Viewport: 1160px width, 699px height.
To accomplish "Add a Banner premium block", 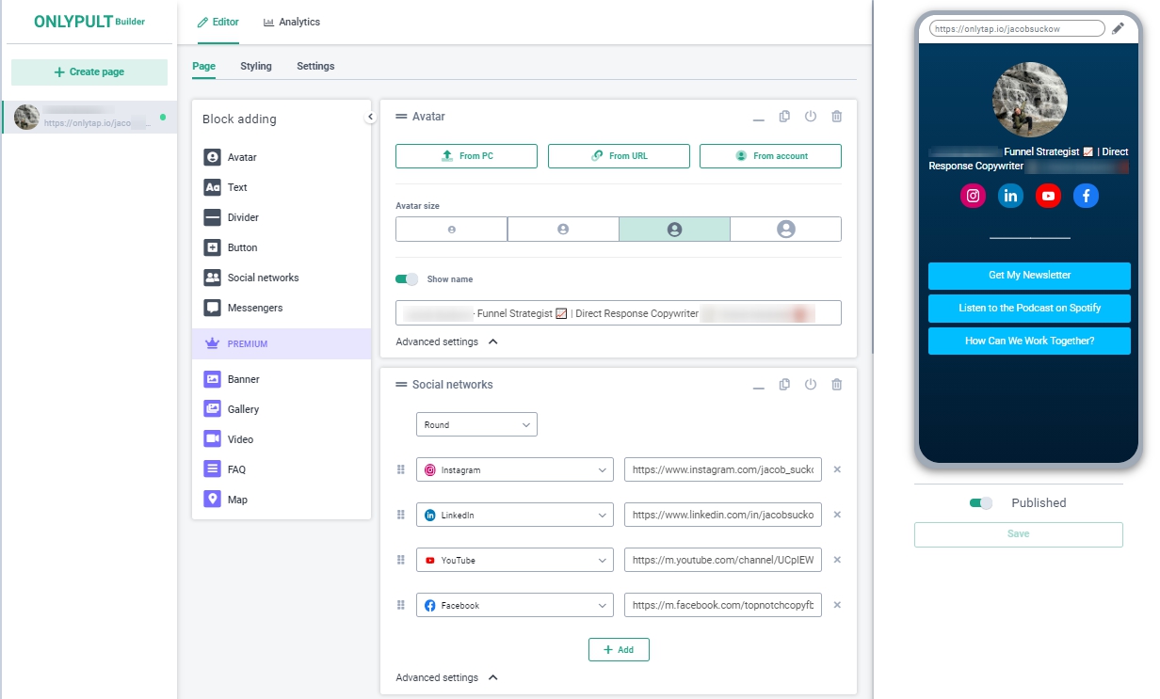I will [x=243, y=379].
